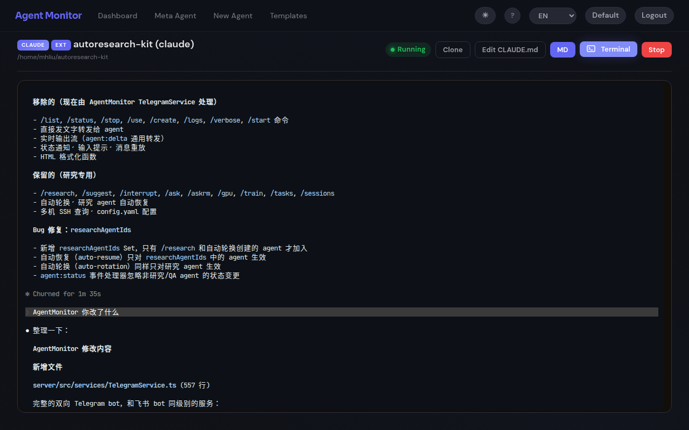Viewport: 689px width, 430px height.
Task: Click the '新增文件' heading
Action: click(x=47, y=367)
